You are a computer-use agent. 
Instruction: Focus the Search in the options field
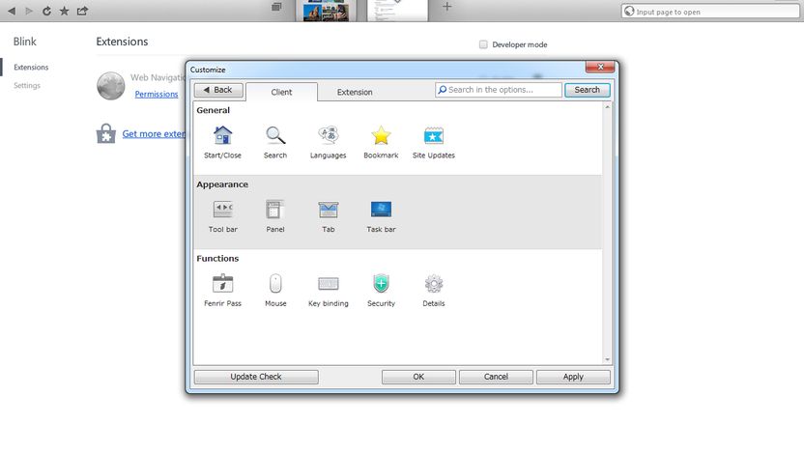click(x=499, y=90)
